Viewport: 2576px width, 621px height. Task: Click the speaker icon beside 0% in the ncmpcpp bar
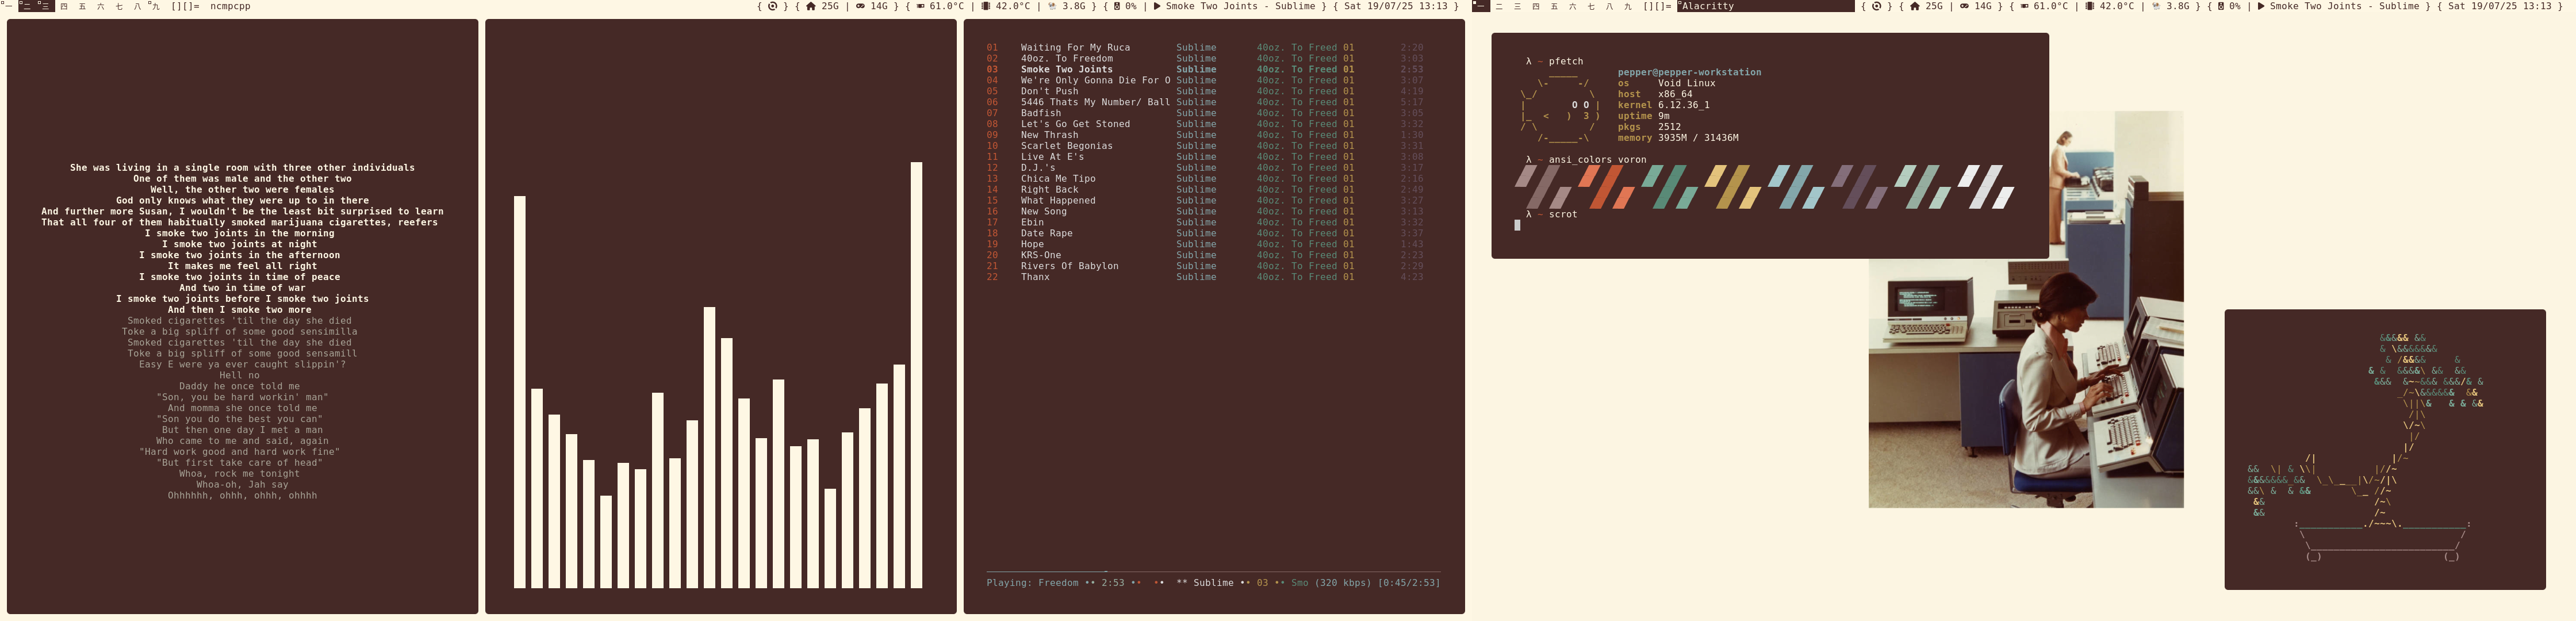point(1117,6)
